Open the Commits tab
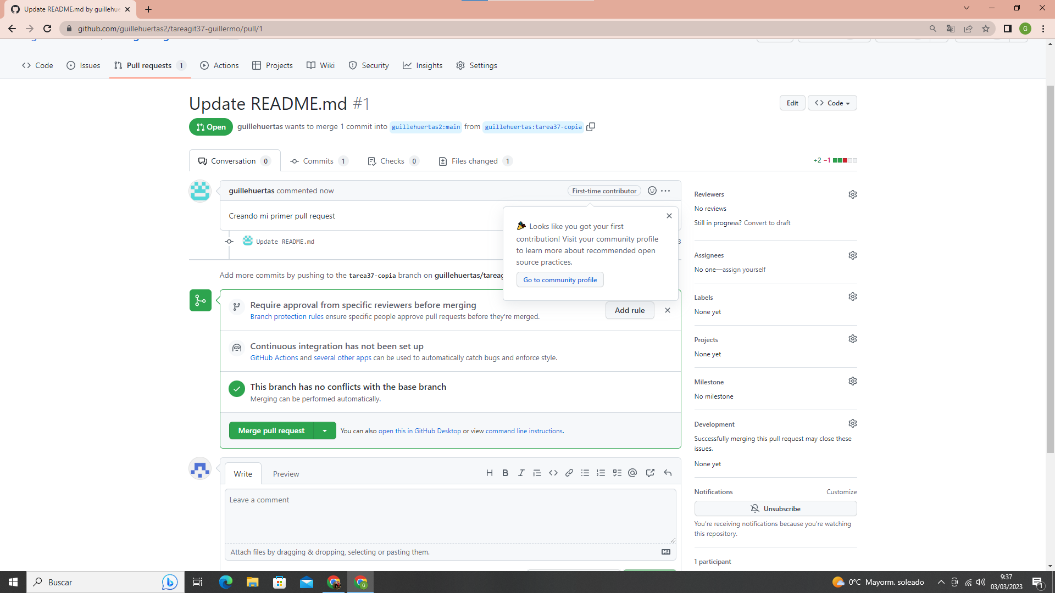Screen dimensions: 1055x593 pyautogui.click(x=319, y=161)
